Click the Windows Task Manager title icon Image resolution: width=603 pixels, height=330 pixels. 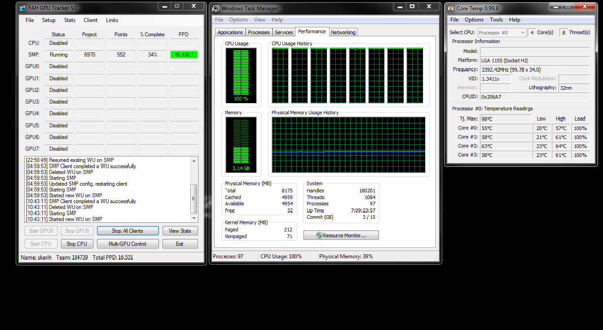pyautogui.click(x=216, y=9)
